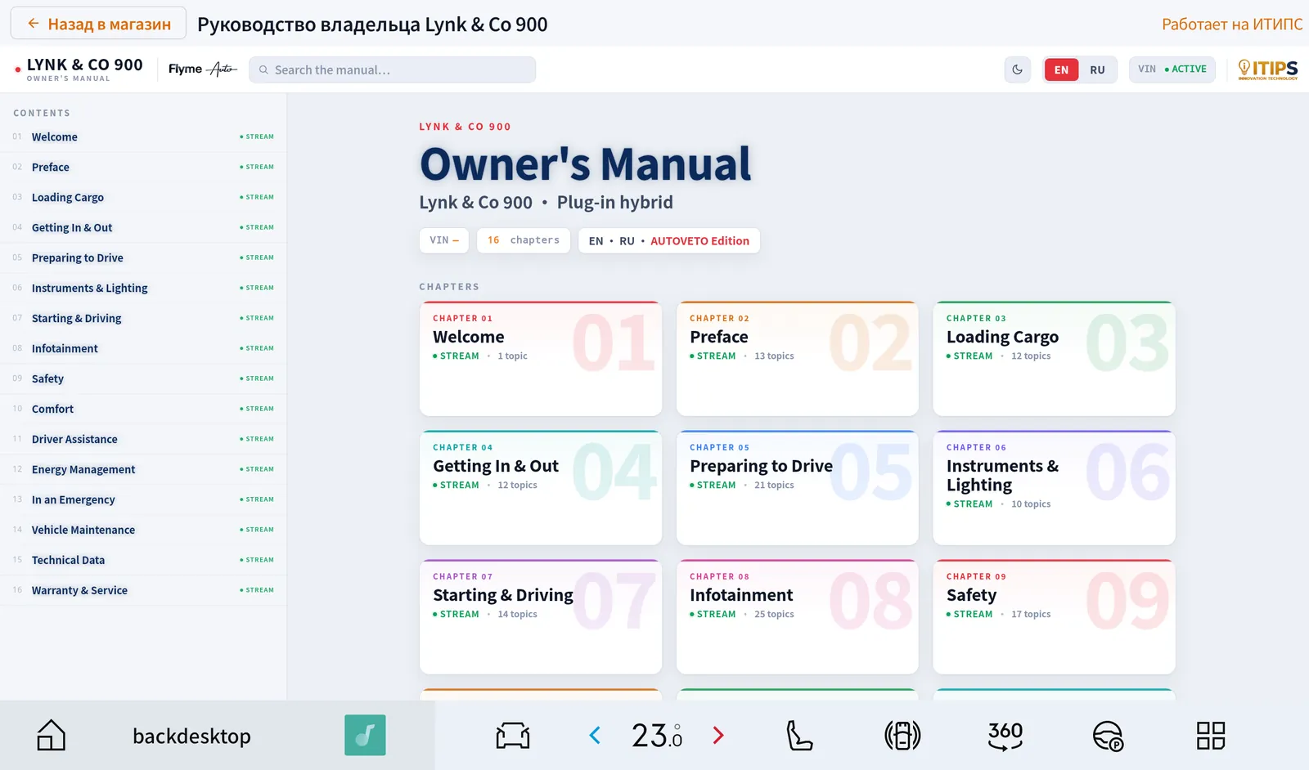Open Vehicle Maintenance in contents
The height and width of the screenshot is (770, 1309).
[x=143, y=530]
